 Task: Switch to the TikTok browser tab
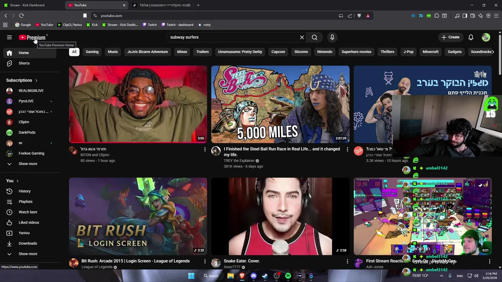coord(162,5)
